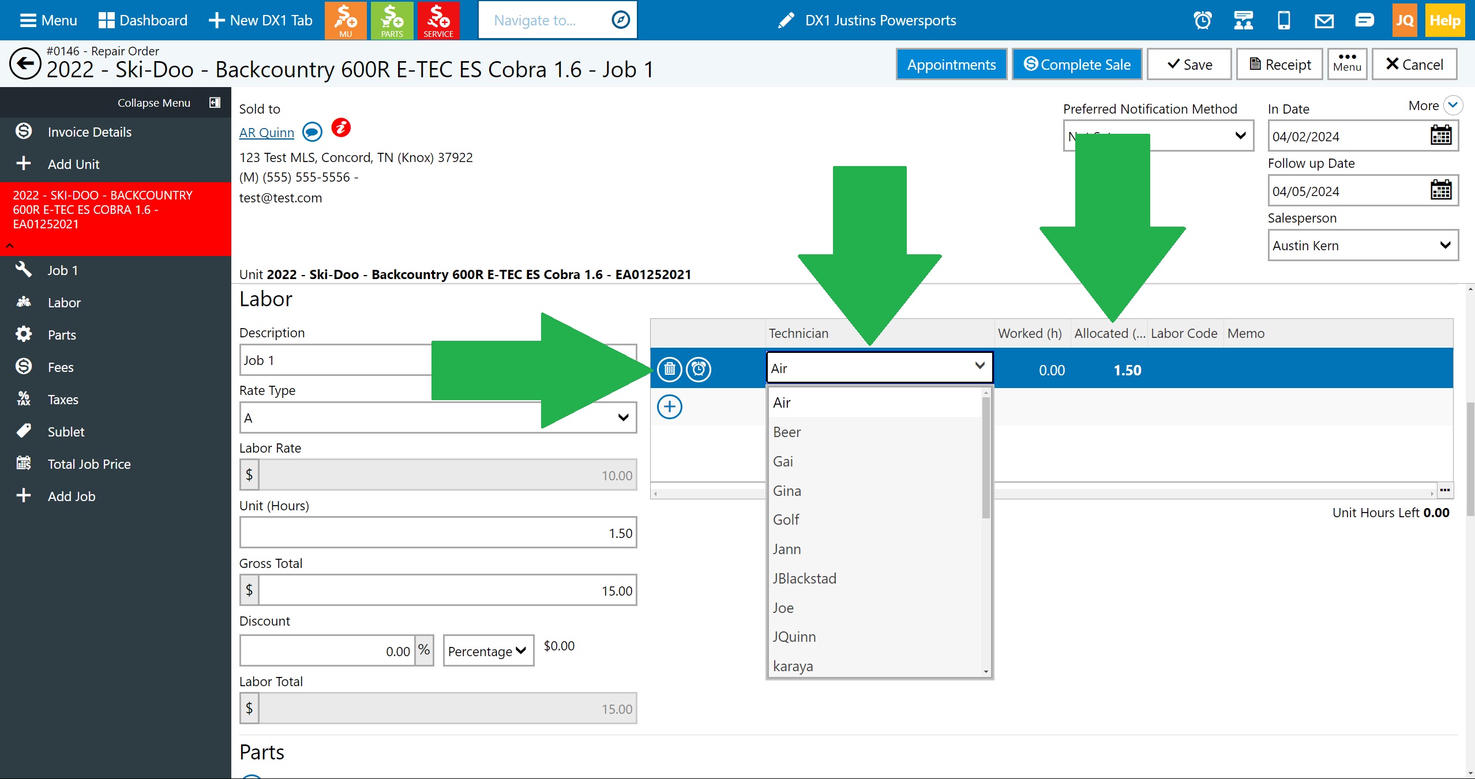Open the In Date calendar picker
The height and width of the screenshot is (779, 1475).
tap(1440, 136)
